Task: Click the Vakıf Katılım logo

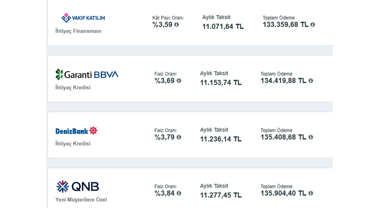Action: 83,18
